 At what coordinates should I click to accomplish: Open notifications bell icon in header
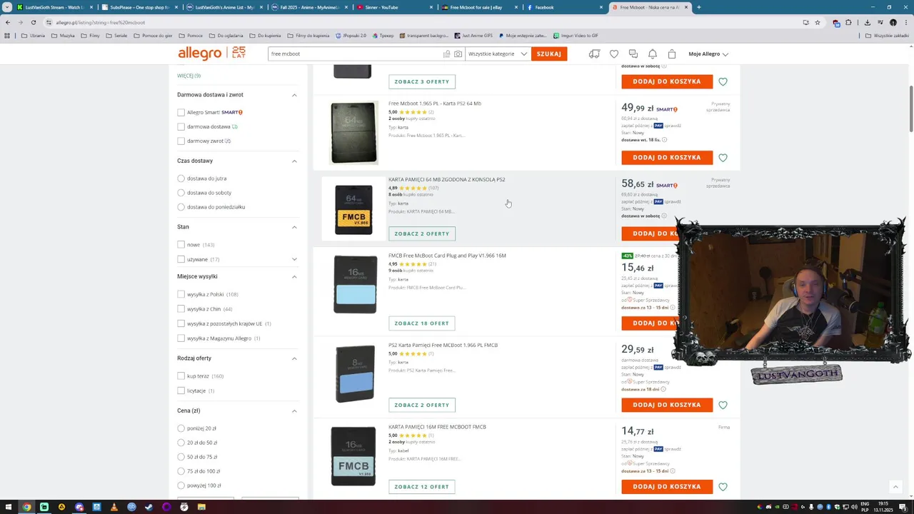pyautogui.click(x=653, y=54)
